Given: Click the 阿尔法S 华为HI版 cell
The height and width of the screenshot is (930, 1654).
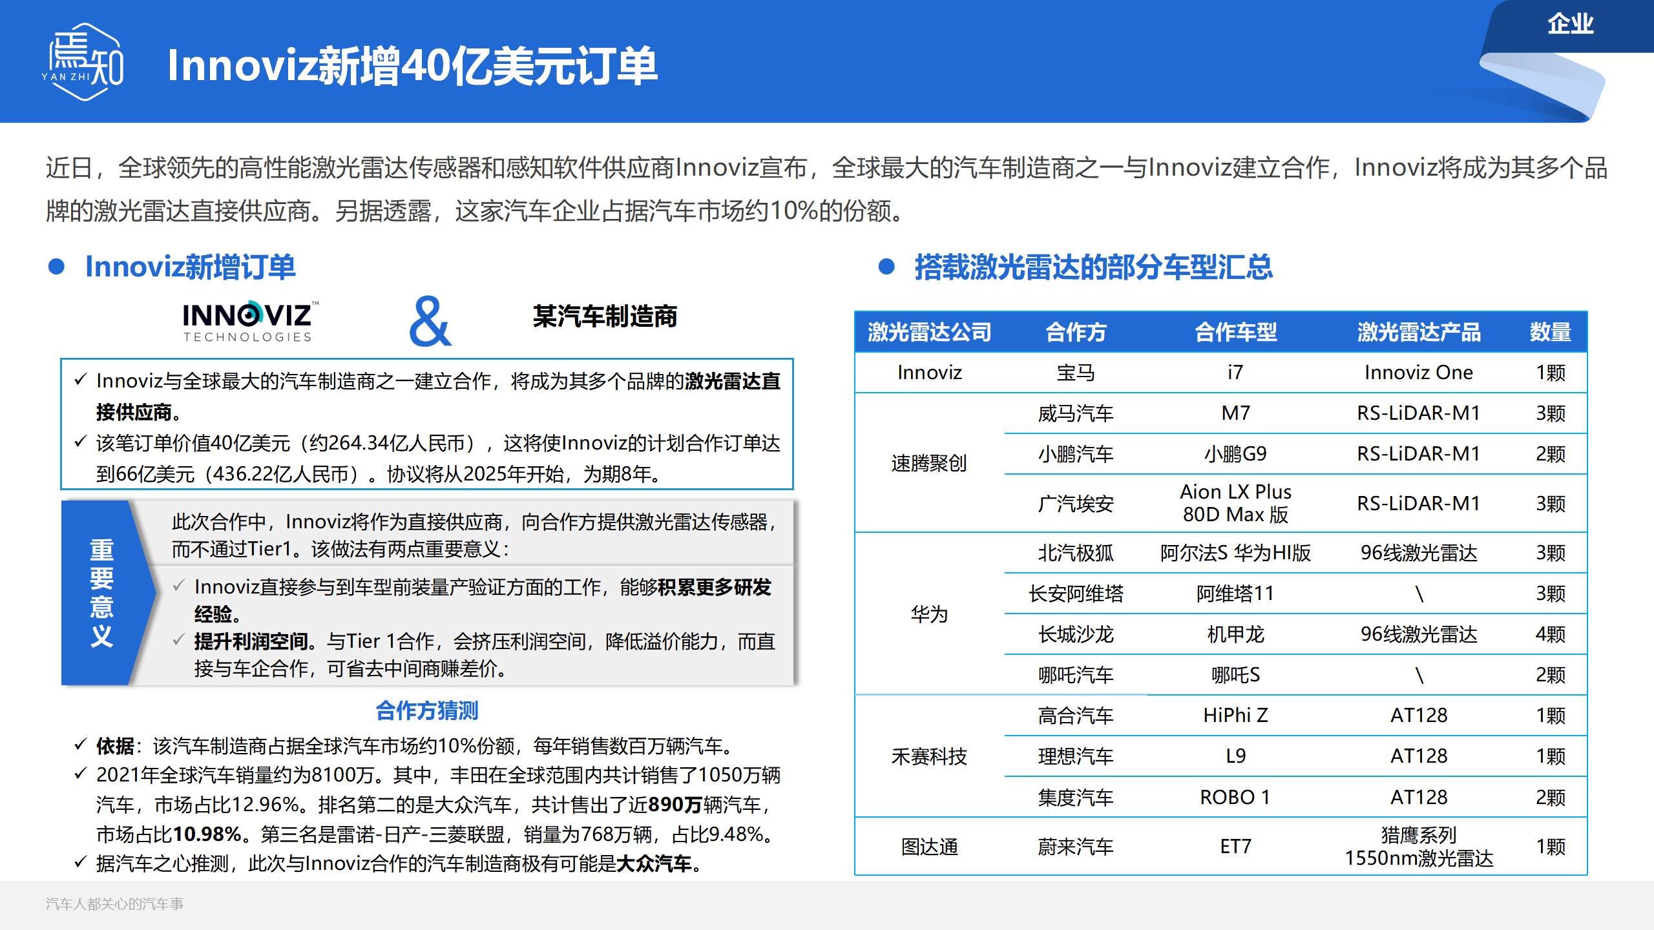Looking at the screenshot, I should (x=1235, y=553).
